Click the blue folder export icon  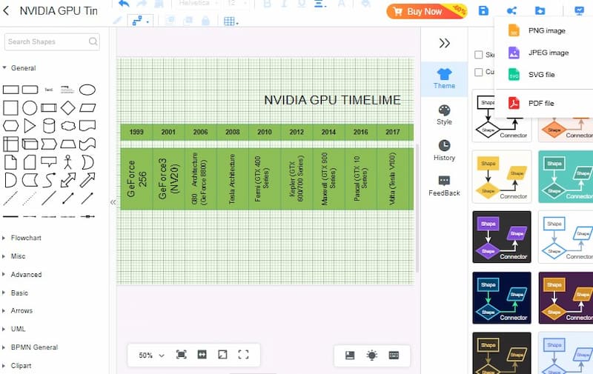point(540,10)
